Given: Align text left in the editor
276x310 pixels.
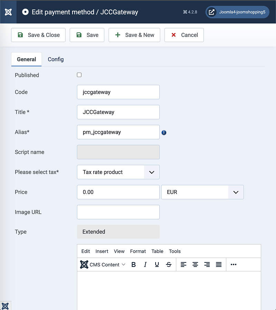Looking at the screenshot, I should [184, 264].
